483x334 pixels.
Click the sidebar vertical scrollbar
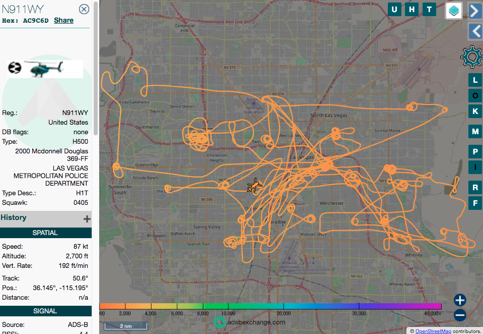(96, 68)
